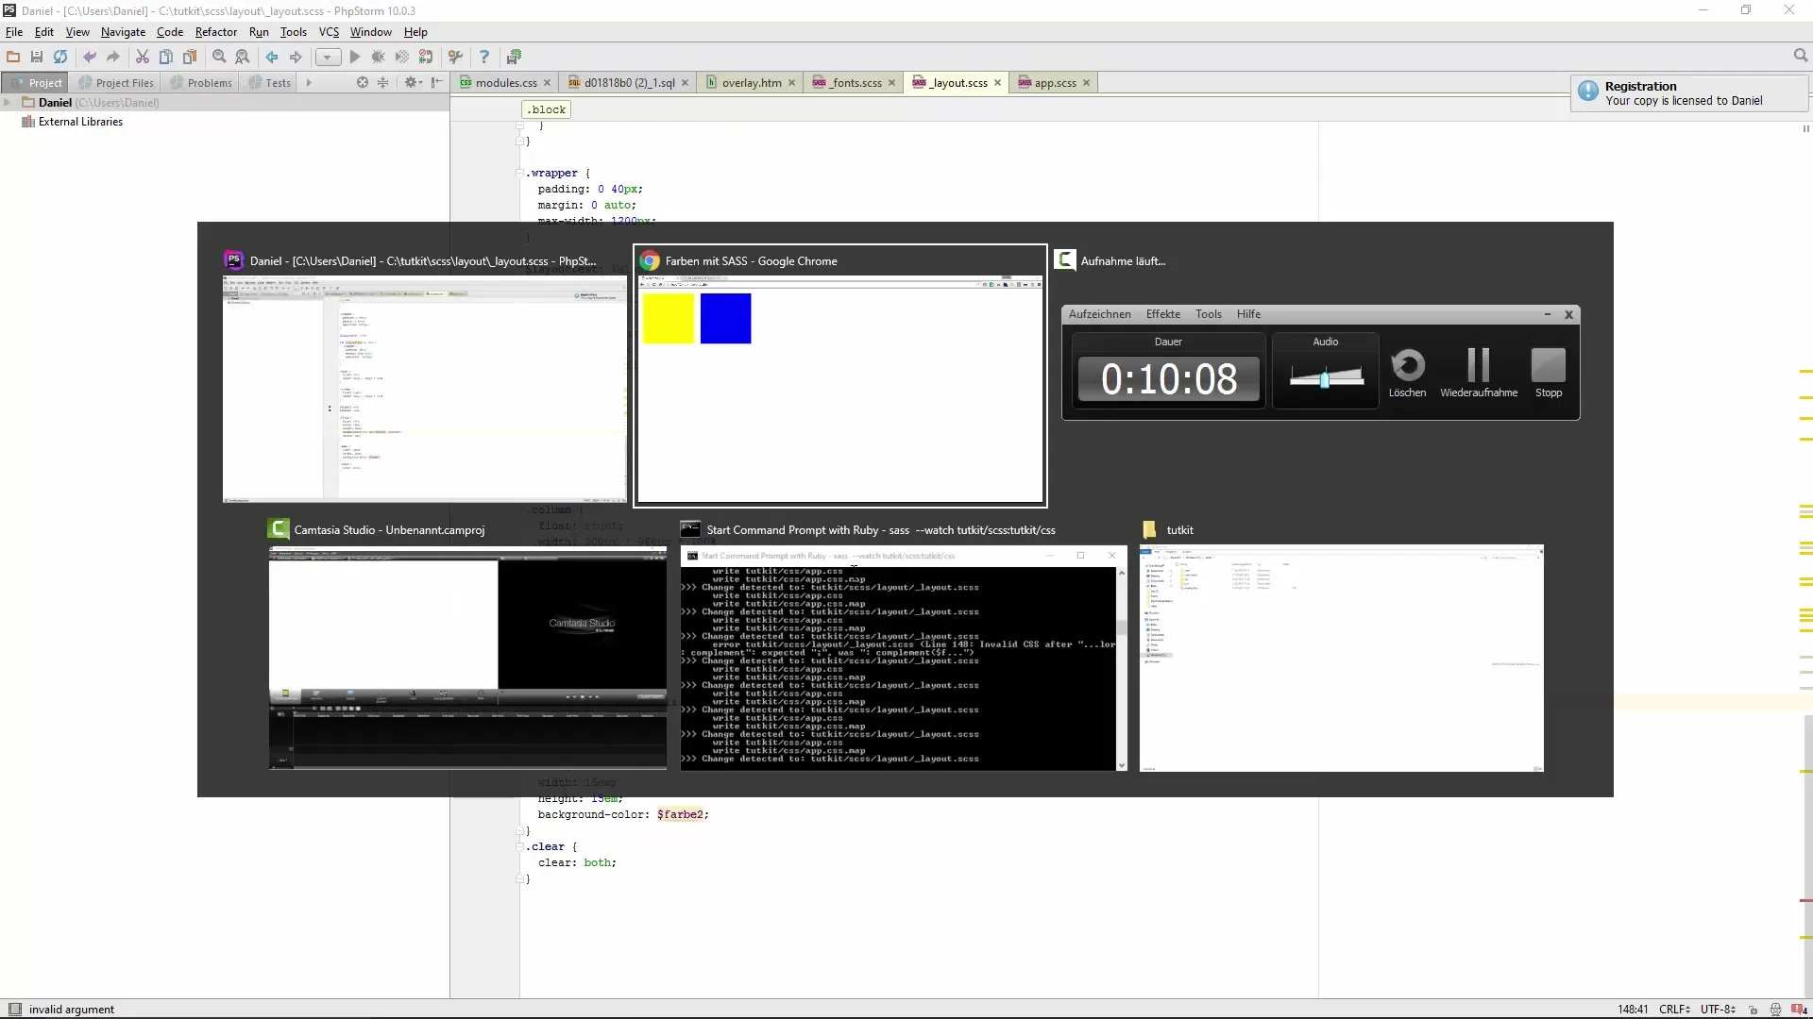Switch to the app.scss editor tab

click(1054, 83)
